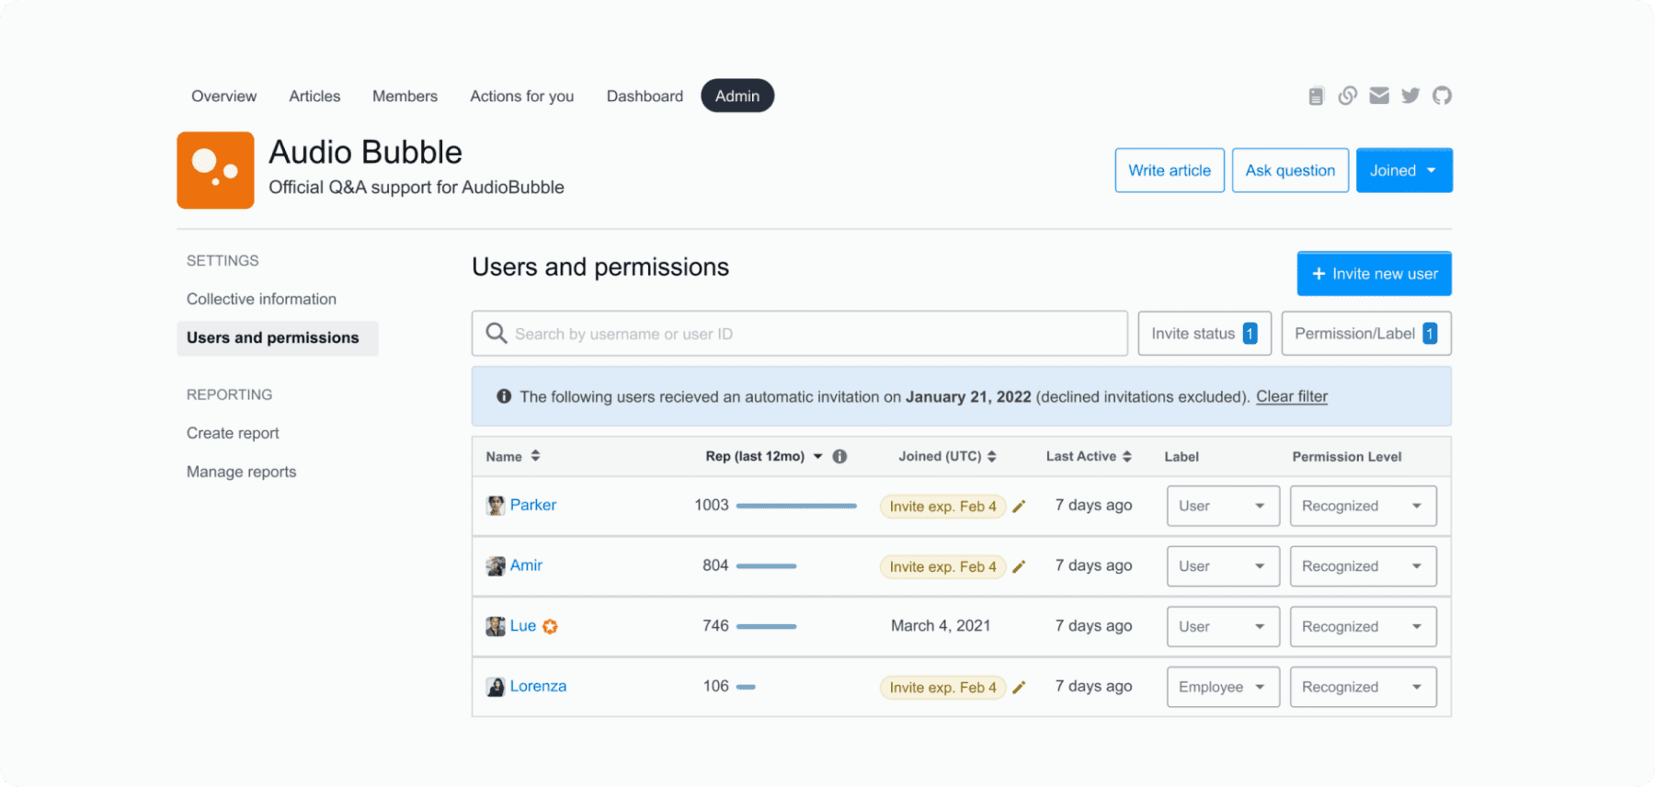Open the email envelope icon
Screen dimensions: 1655x787
click(1379, 96)
